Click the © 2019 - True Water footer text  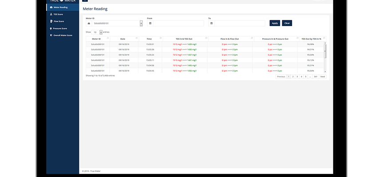(91, 171)
